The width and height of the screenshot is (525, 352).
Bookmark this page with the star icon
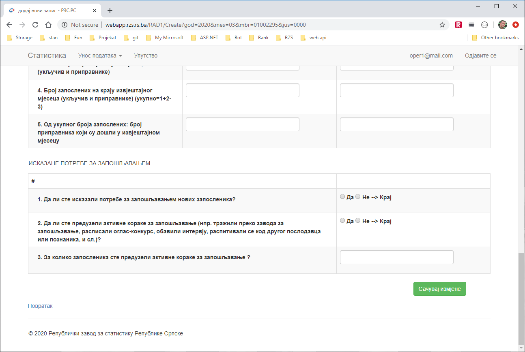tap(442, 25)
